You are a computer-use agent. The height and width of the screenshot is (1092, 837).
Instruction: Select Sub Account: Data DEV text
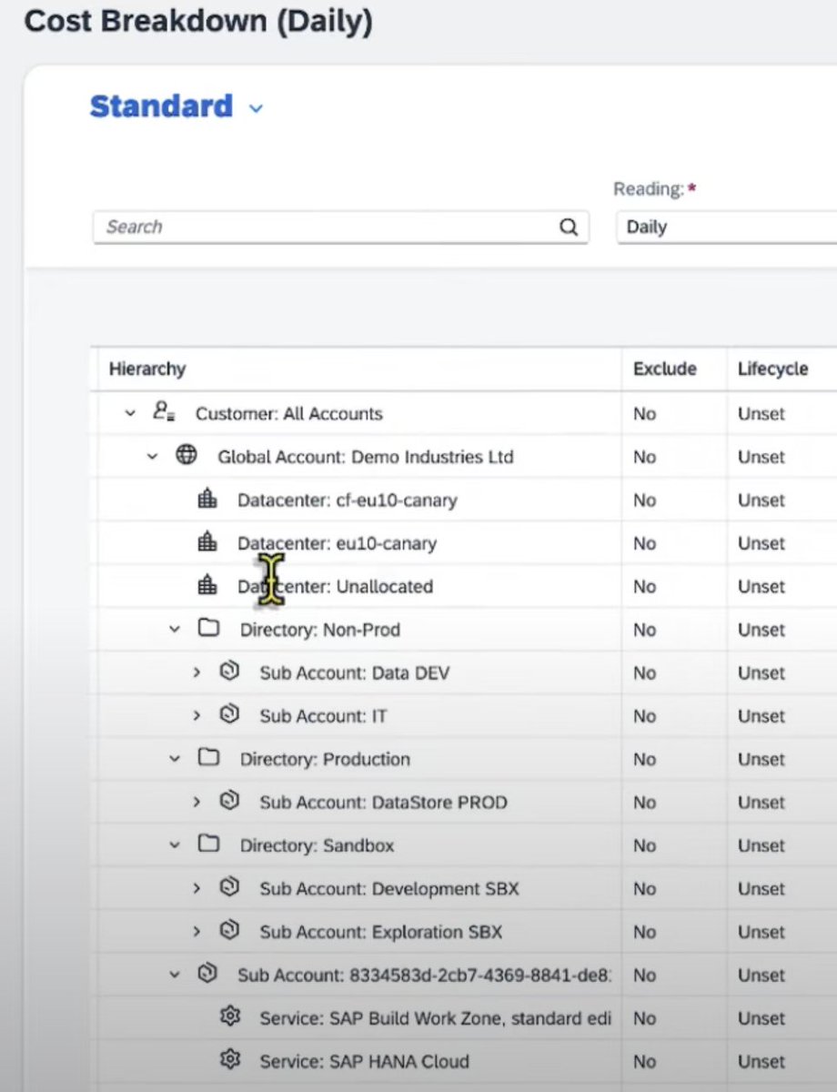[355, 673]
